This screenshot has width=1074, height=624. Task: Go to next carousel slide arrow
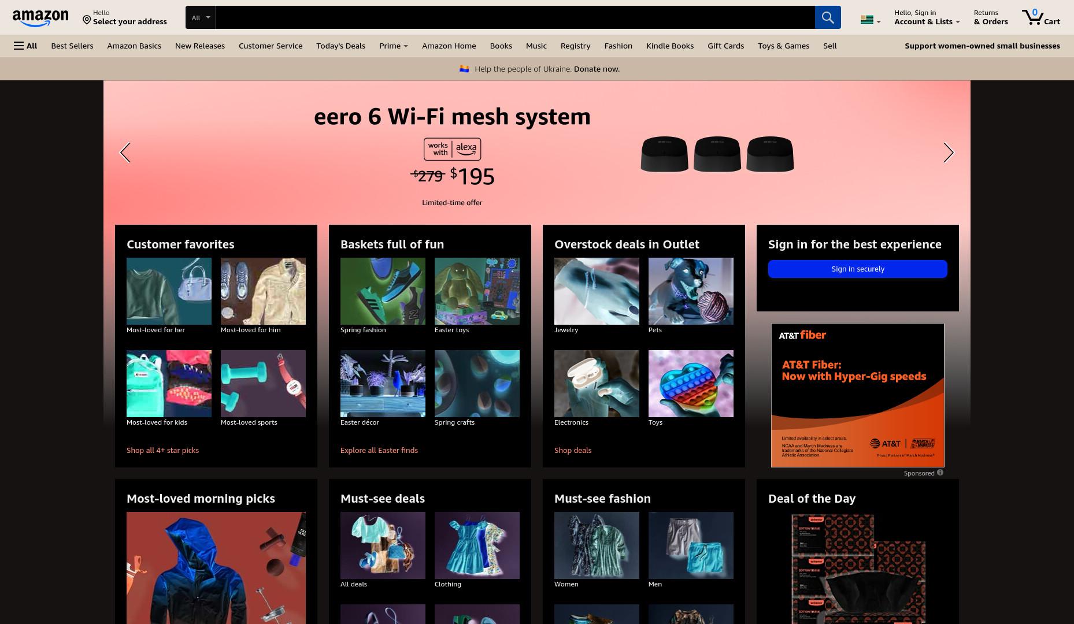(948, 153)
